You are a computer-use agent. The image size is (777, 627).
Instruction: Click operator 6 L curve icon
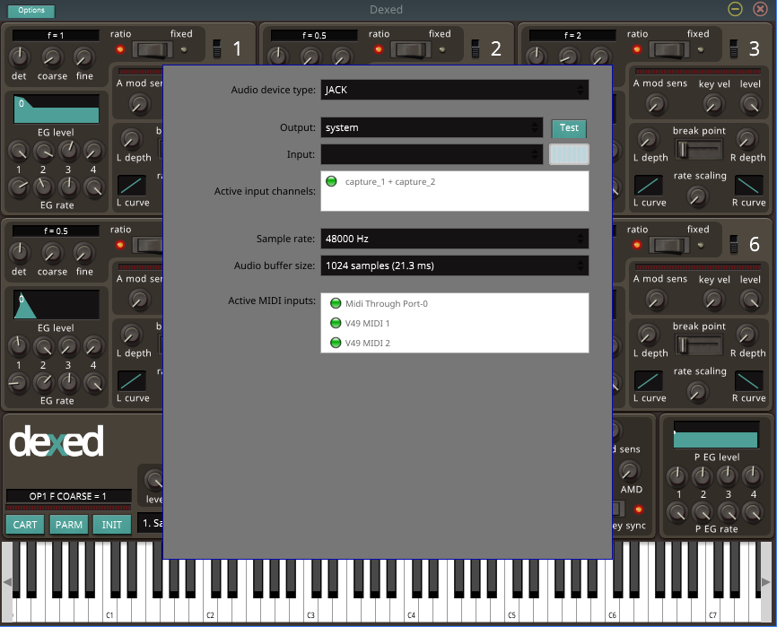648,381
